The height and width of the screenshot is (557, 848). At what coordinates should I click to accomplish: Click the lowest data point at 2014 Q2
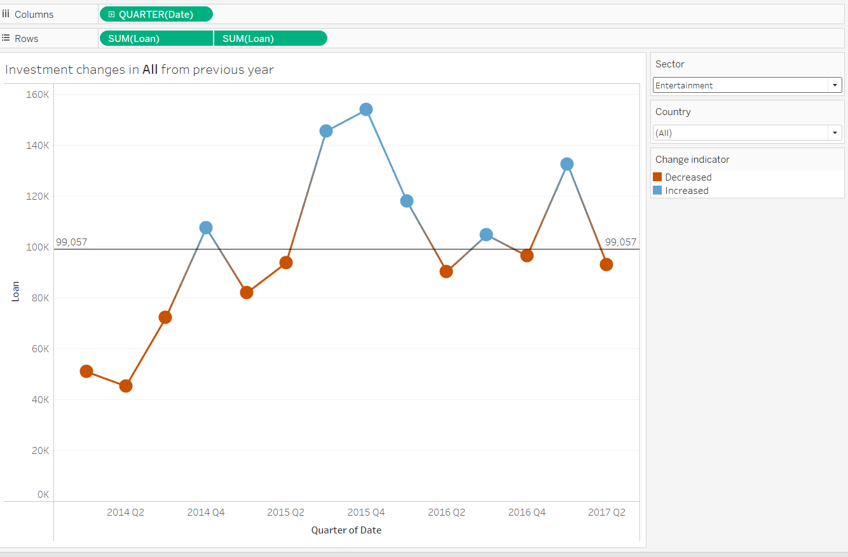[x=126, y=386]
